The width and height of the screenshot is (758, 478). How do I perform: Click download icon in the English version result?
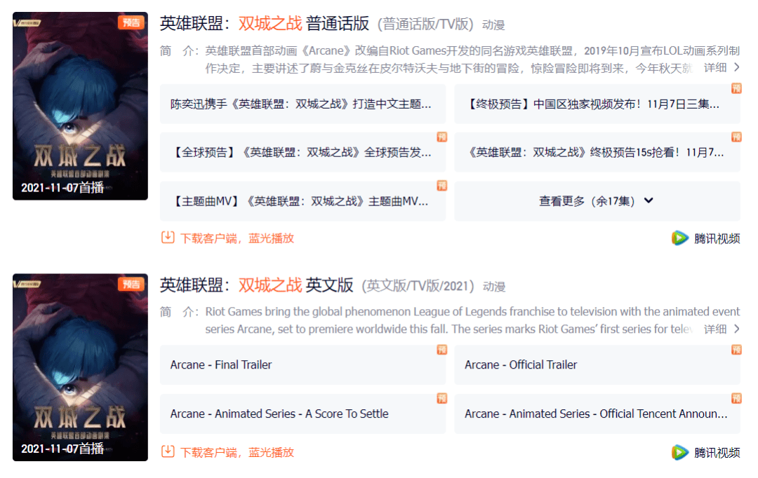click(168, 452)
